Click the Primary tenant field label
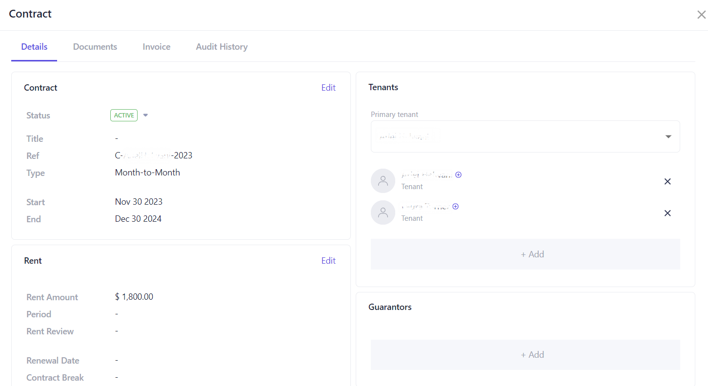 tap(394, 115)
